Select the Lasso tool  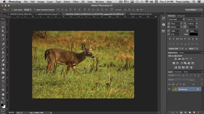(x=3, y=27)
